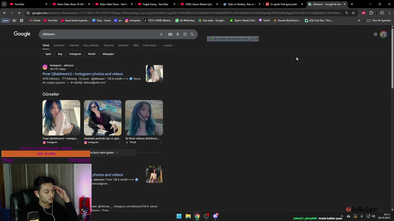394x221 pixels.
Task: Expand the Daha fazla search menu
Action: pos(151,45)
